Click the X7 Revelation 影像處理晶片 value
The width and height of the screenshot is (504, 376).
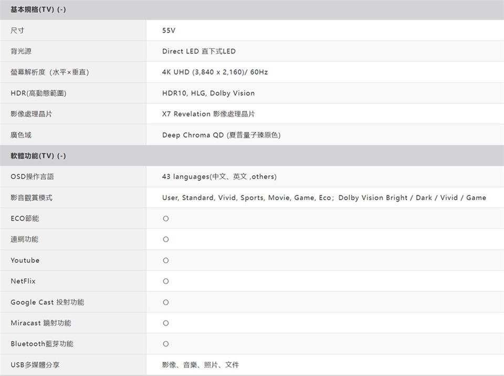208,114
